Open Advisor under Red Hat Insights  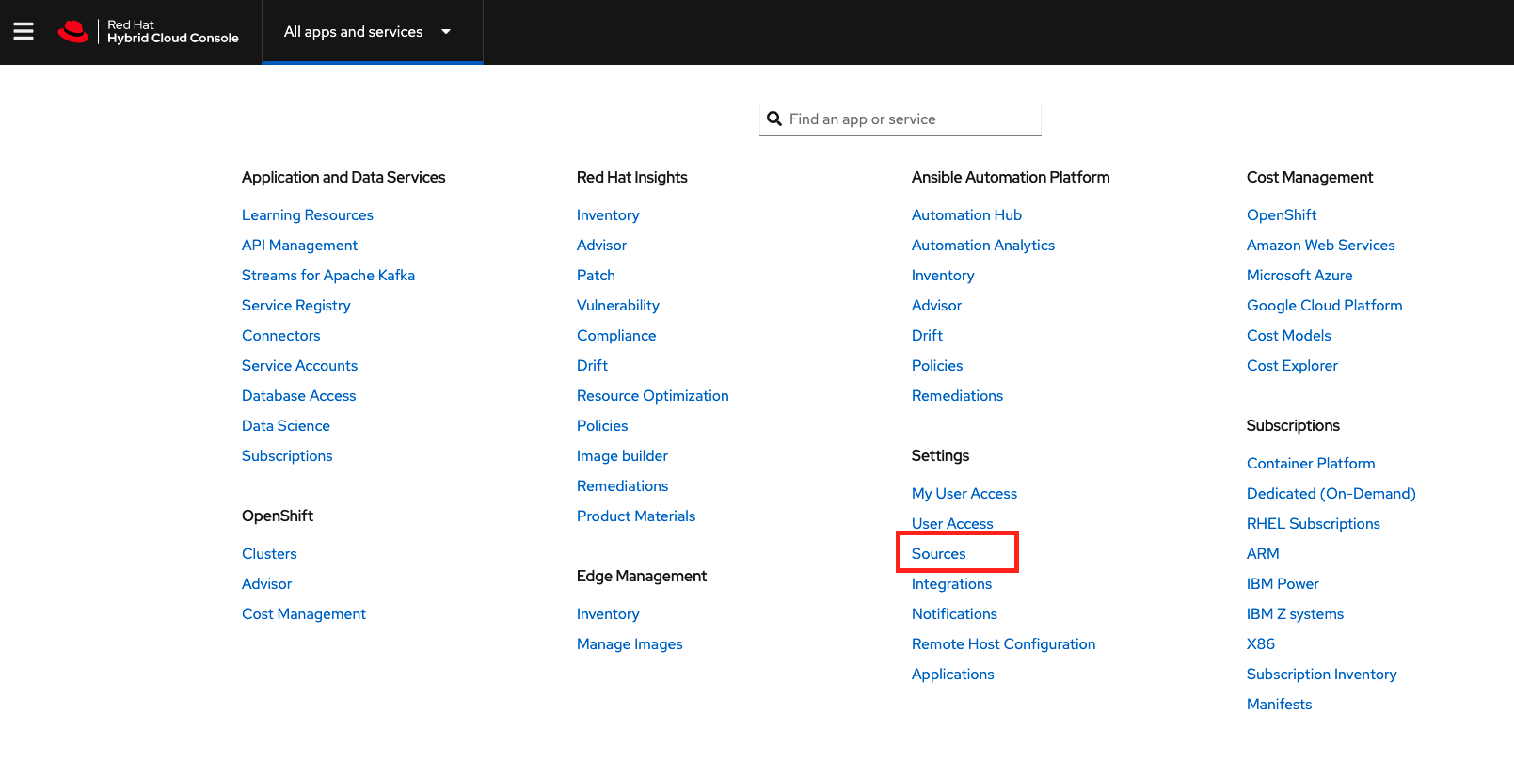[x=601, y=246]
